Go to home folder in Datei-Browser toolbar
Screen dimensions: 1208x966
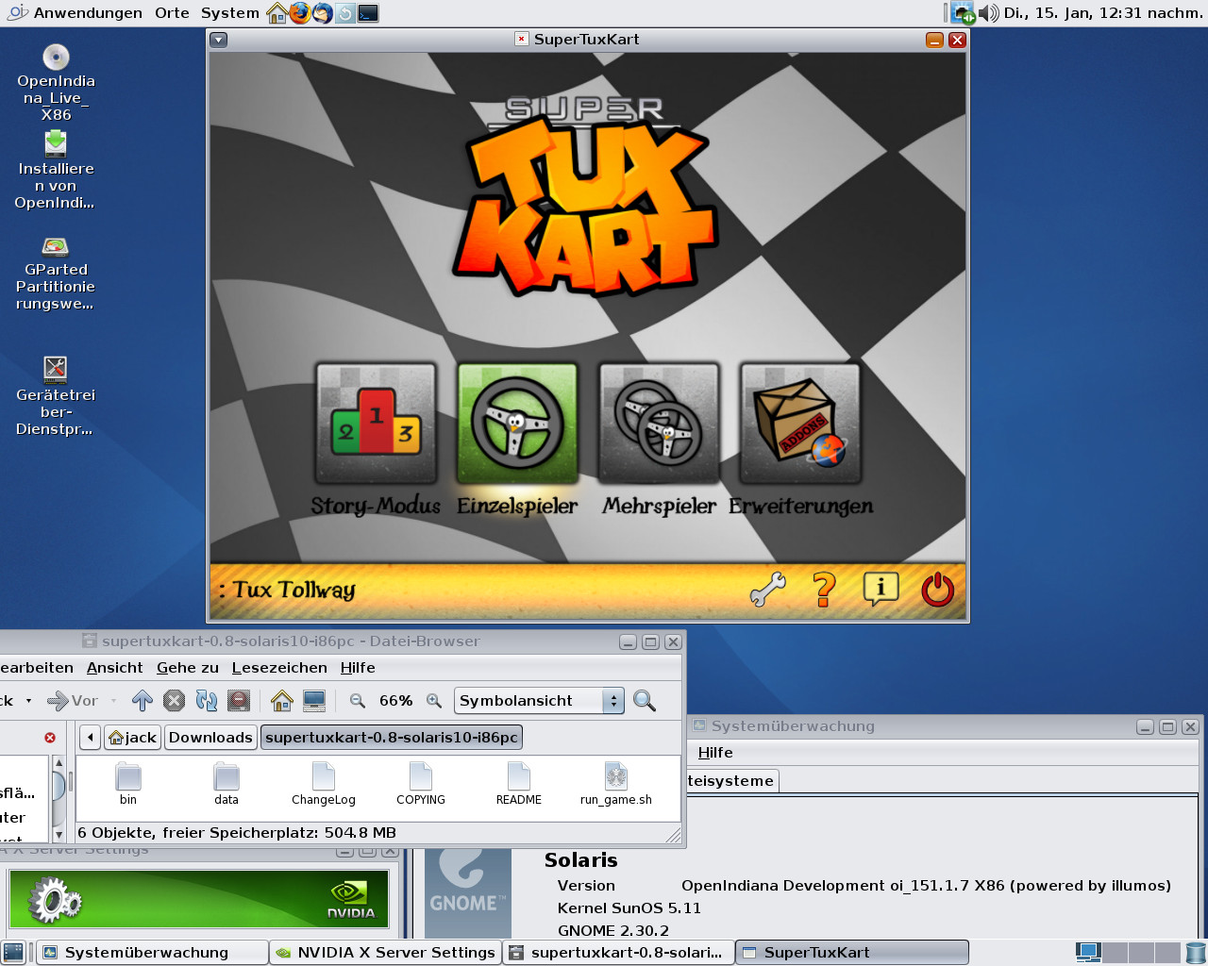tap(281, 701)
